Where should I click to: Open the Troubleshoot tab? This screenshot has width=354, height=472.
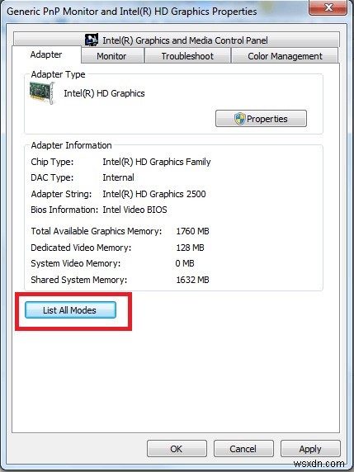click(187, 56)
